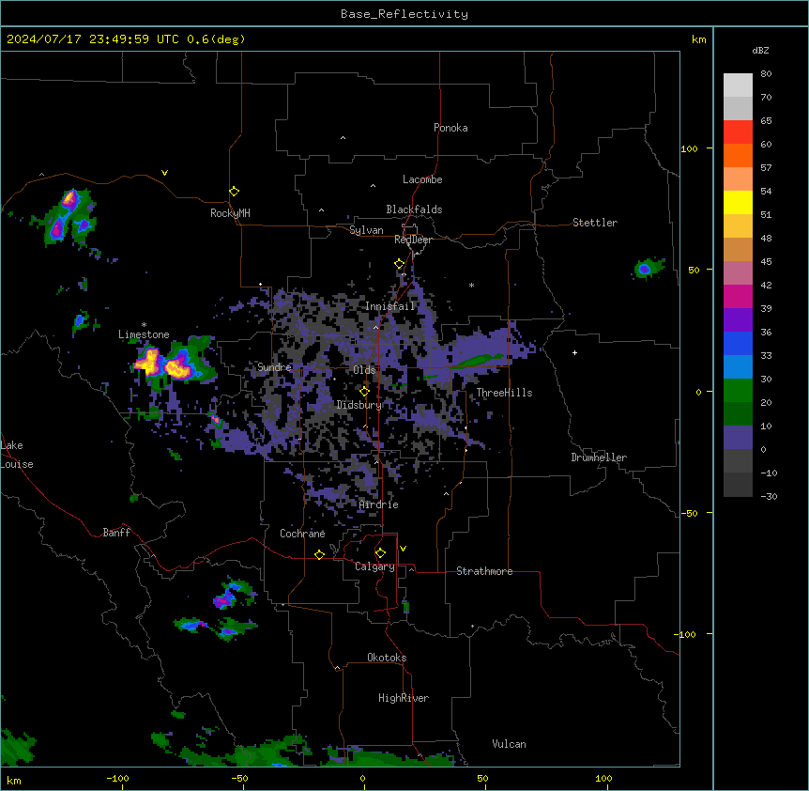Click the white 80 dBZ color swatch
This screenshot has height=791, width=809.
(738, 85)
